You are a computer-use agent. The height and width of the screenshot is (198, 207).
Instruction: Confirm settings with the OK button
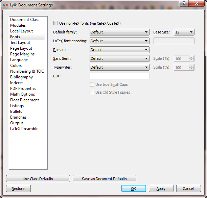coord(134,189)
